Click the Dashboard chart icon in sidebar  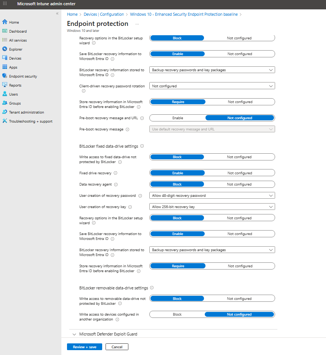point(5,31)
